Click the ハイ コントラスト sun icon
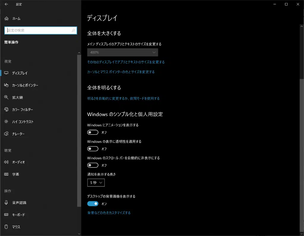 pos(7,122)
